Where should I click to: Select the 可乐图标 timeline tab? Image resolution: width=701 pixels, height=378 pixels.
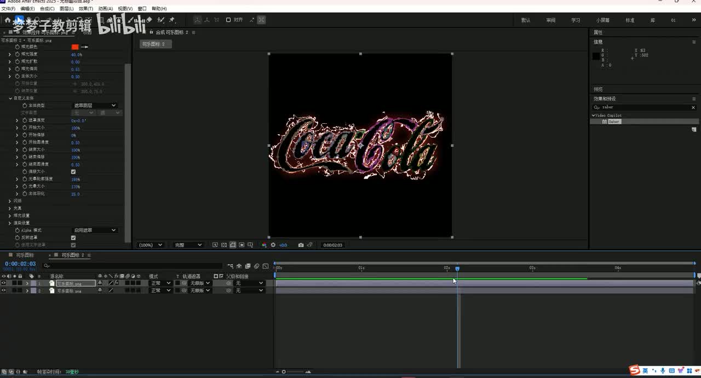25,255
